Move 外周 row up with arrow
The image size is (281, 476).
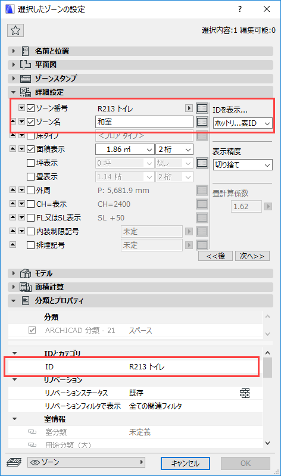13,190
